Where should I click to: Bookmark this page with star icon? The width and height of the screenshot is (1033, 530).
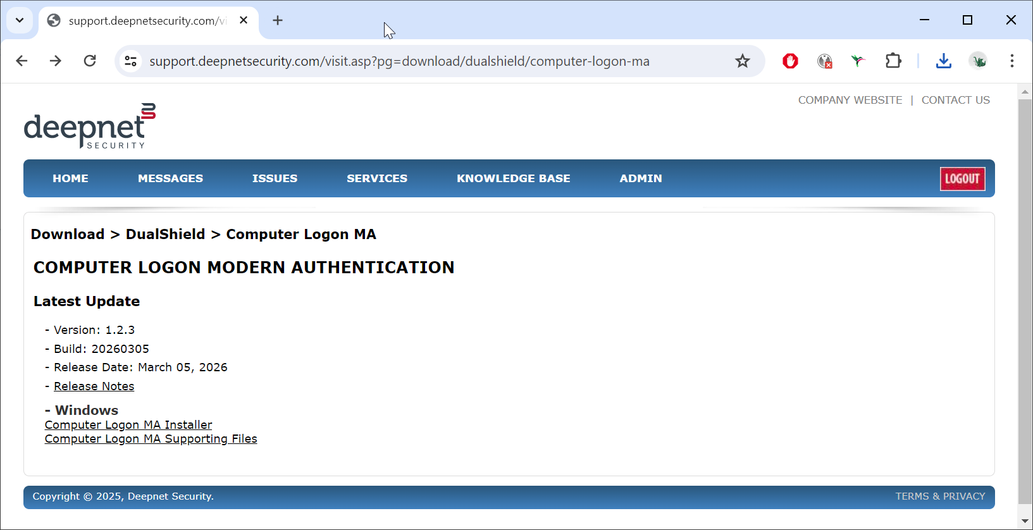(x=742, y=61)
